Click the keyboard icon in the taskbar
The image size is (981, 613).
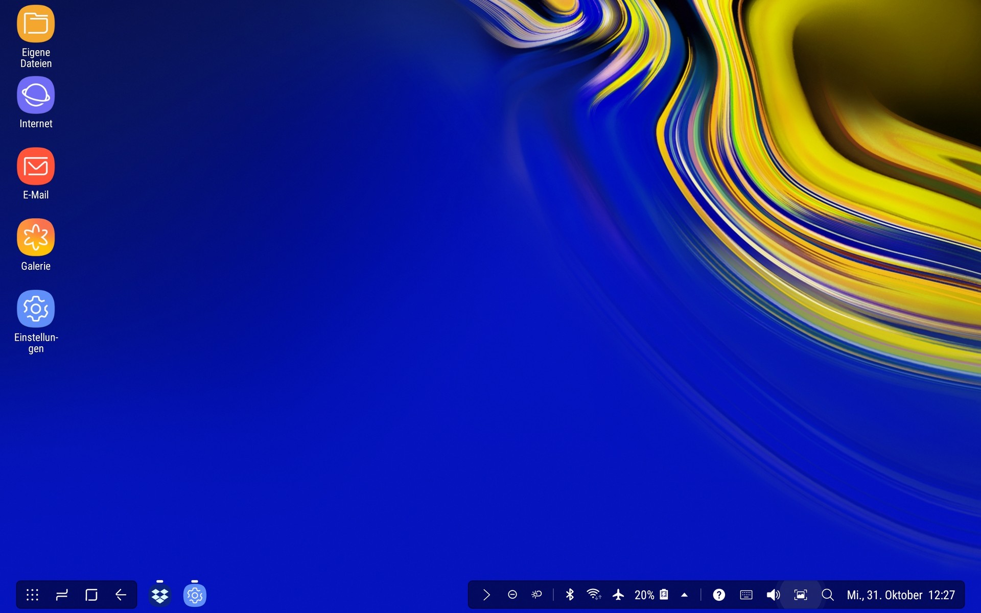[x=746, y=595]
